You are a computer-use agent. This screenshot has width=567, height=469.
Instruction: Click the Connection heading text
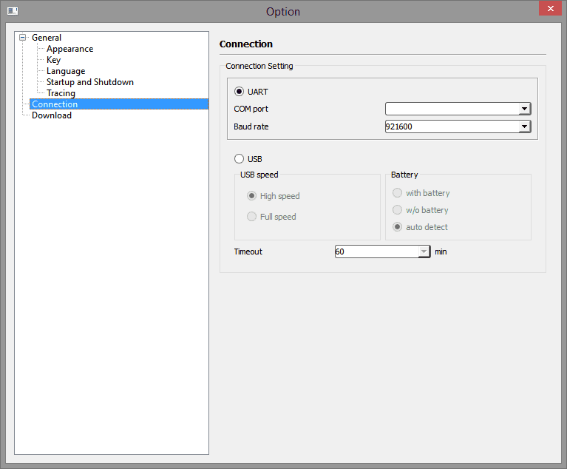tap(246, 44)
